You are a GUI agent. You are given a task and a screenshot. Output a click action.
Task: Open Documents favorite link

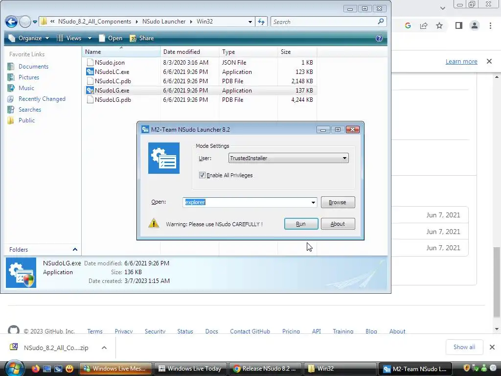click(x=34, y=67)
